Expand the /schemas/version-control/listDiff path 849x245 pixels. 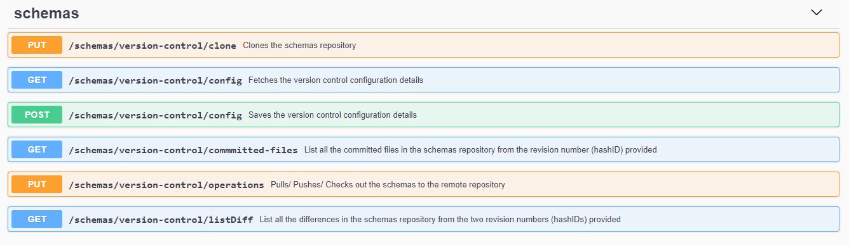click(161, 220)
